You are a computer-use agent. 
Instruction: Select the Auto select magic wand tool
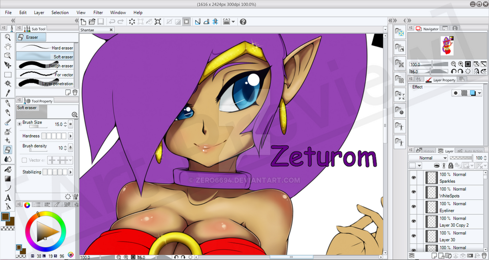coord(8,83)
